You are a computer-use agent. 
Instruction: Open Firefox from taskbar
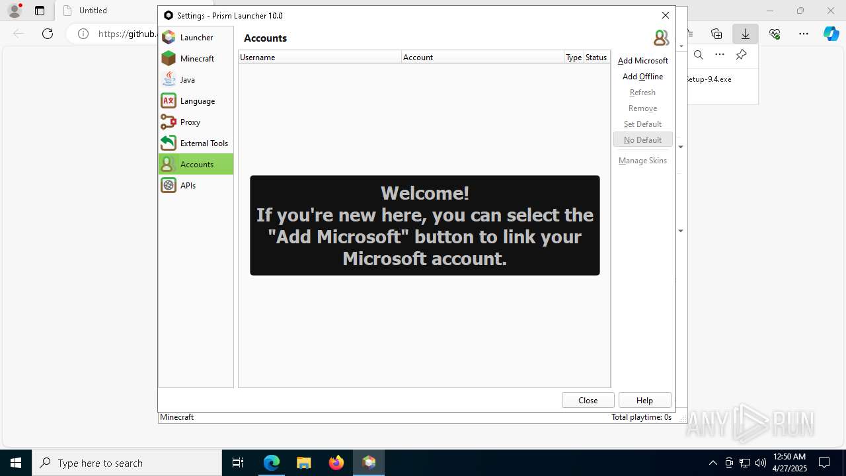click(336, 463)
